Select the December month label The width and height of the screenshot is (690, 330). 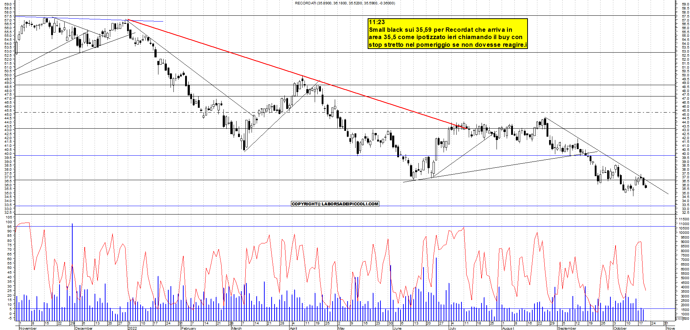point(84,328)
